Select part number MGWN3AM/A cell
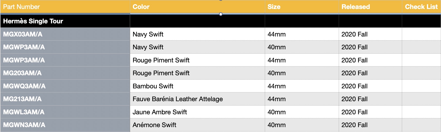This screenshot has width=441, height=132. [65, 125]
